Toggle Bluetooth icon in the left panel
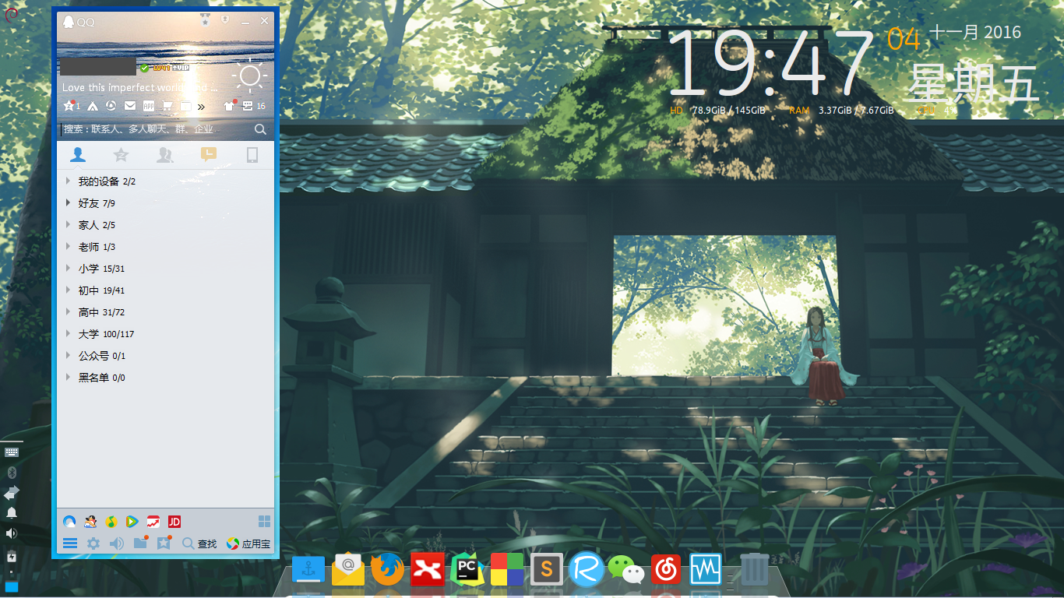The image size is (1064, 598). [12, 473]
